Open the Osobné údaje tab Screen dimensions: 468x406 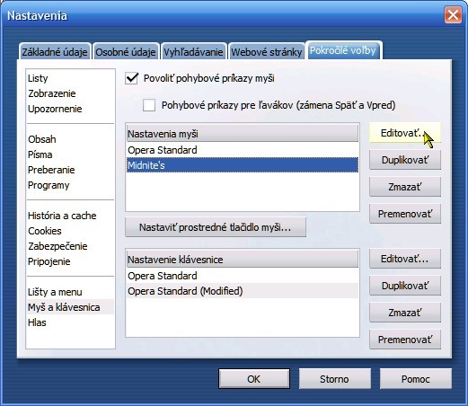coord(126,52)
